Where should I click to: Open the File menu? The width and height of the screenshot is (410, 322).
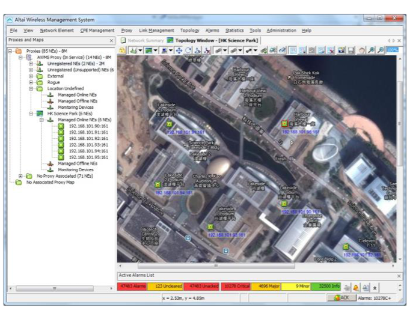pos(13,30)
